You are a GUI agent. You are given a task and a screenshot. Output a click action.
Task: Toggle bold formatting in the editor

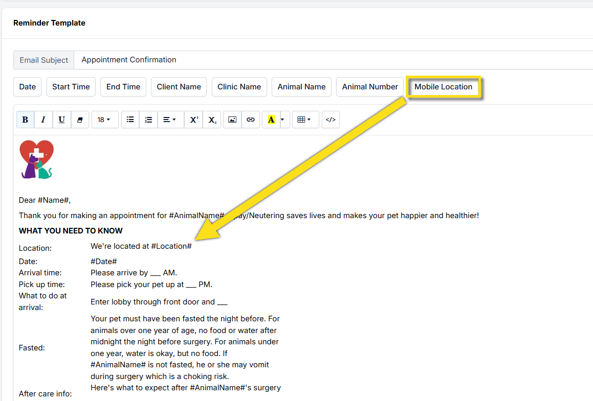[25, 120]
